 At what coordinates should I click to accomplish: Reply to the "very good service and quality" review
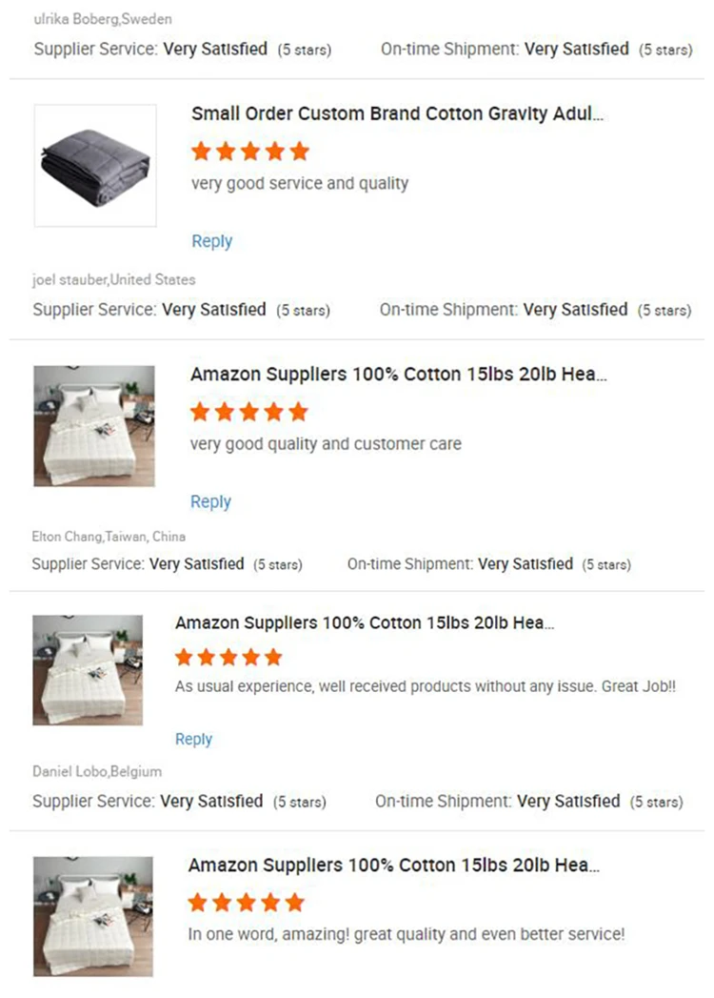(211, 241)
